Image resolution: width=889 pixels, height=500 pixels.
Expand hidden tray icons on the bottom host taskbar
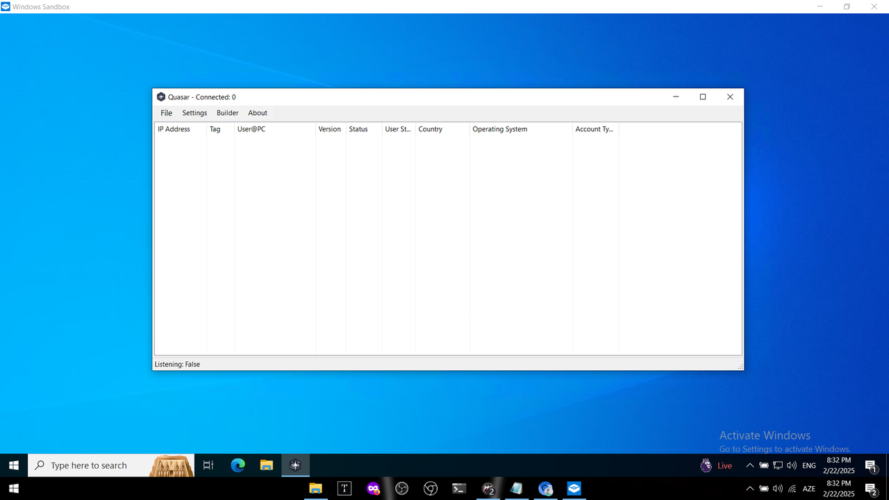pyautogui.click(x=749, y=489)
